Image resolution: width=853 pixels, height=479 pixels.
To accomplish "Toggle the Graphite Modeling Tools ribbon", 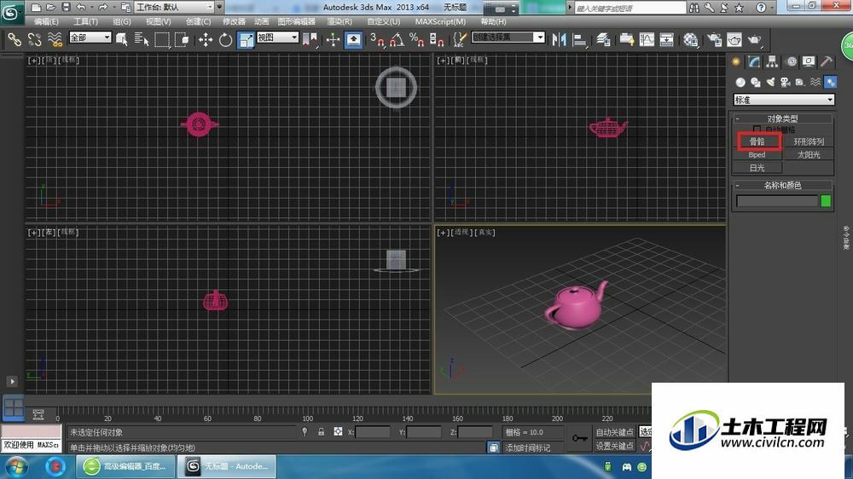I will pyautogui.click(x=627, y=39).
